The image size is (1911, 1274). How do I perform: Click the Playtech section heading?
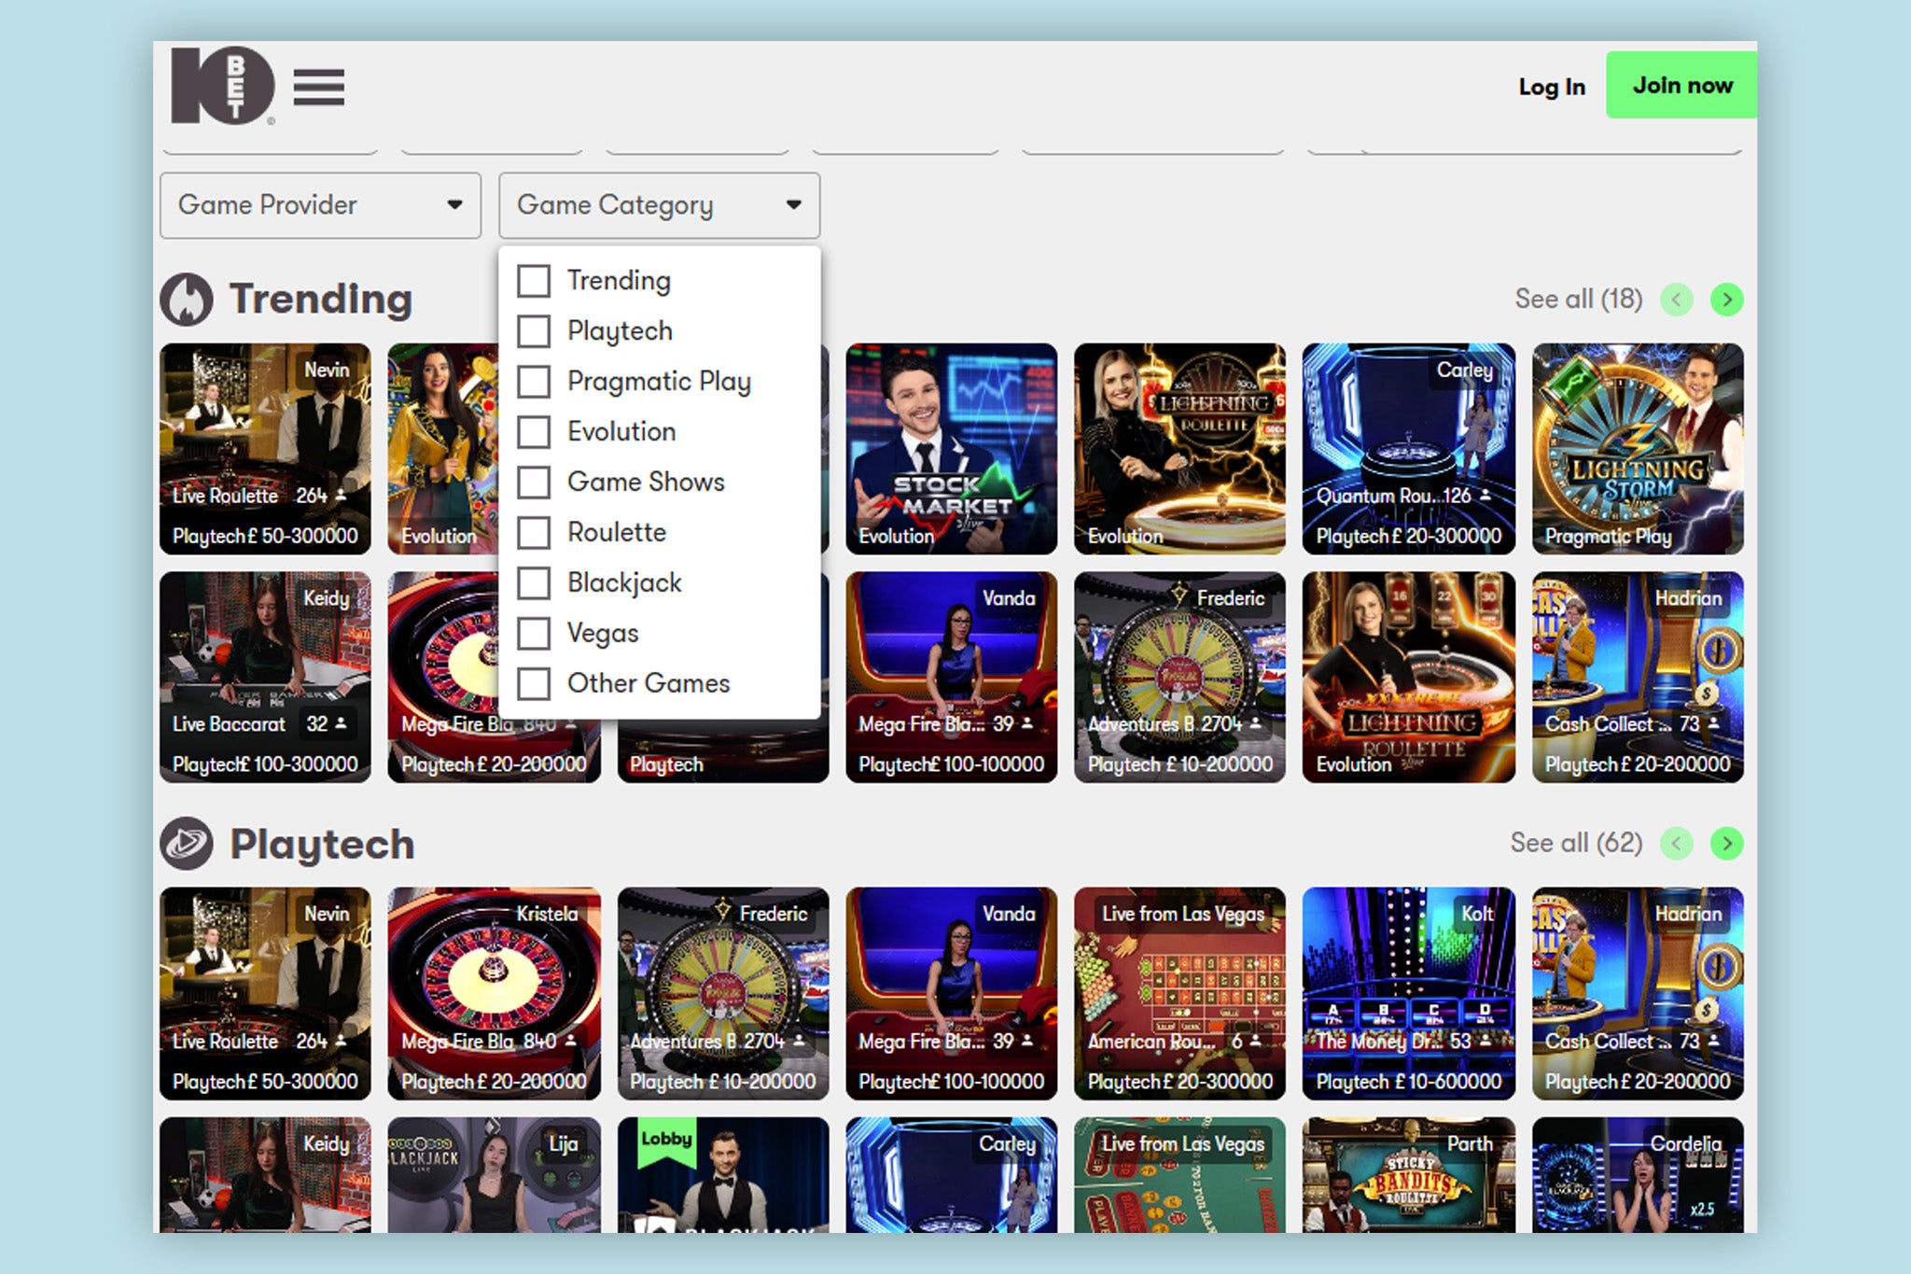click(x=322, y=844)
